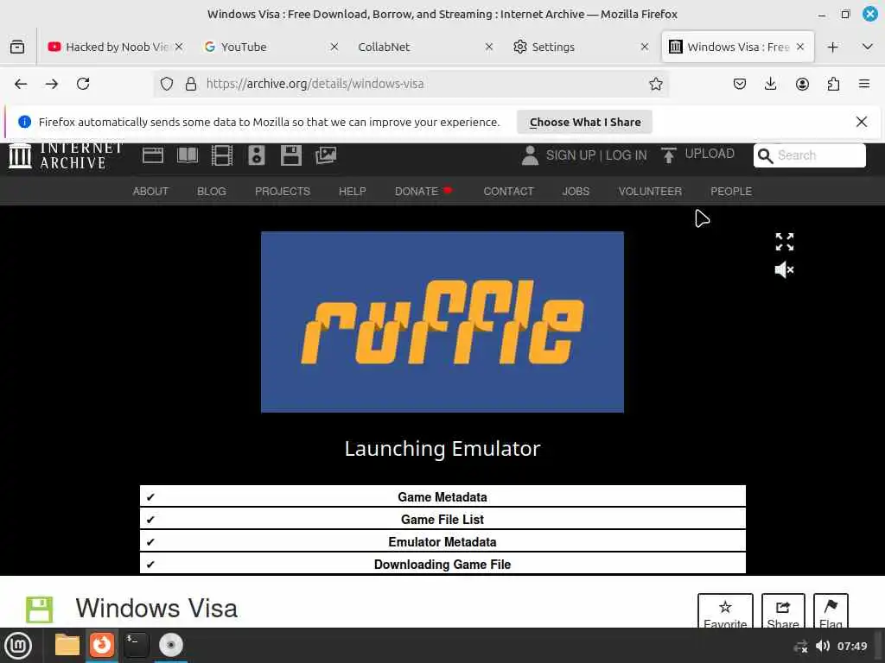
Task: Open the ABOUT menu link
Action: point(150,191)
